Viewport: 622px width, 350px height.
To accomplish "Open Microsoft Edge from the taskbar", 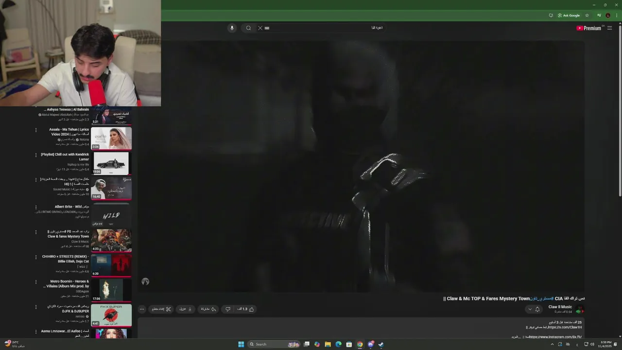I will point(338,344).
